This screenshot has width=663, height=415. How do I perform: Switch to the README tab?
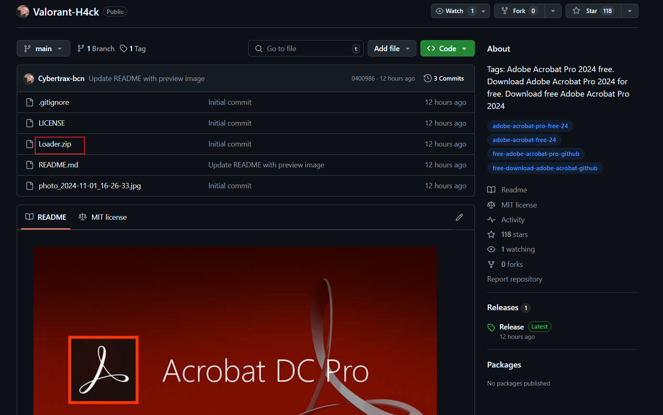tap(46, 217)
